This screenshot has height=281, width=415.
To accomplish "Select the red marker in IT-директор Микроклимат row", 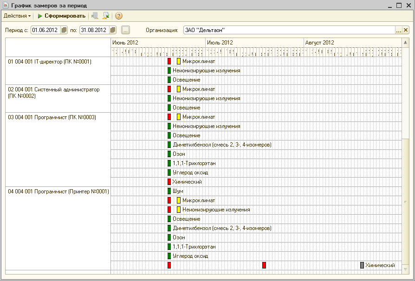I will pos(169,61).
